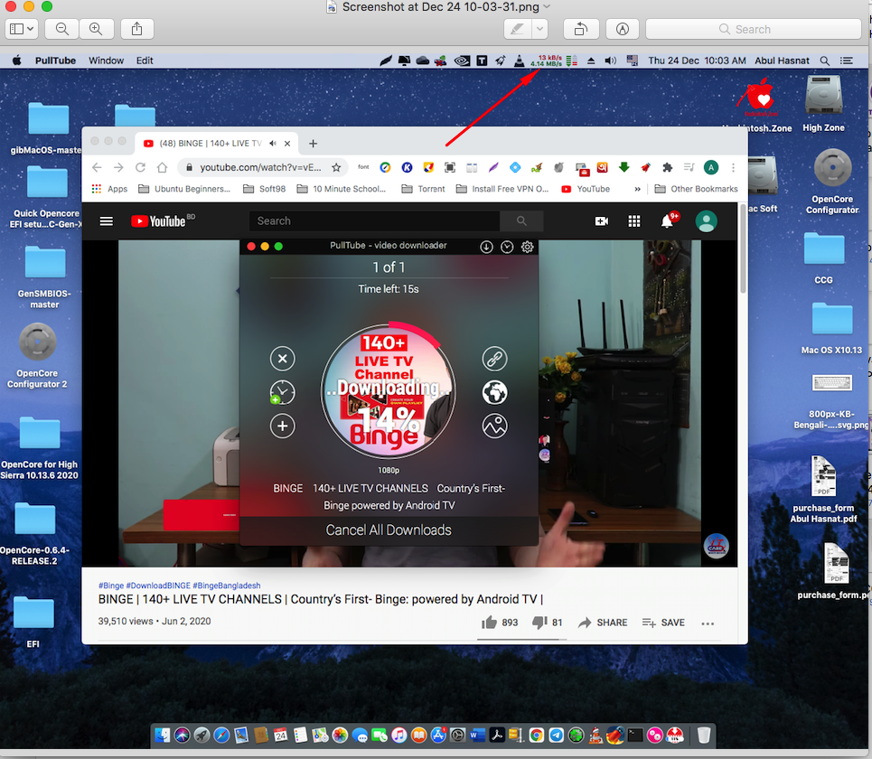Click the PullTube downloads list icon
Image resolution: width=872 pixels, height=759 pixels.
pyautogui.click(x=486, y=247)
